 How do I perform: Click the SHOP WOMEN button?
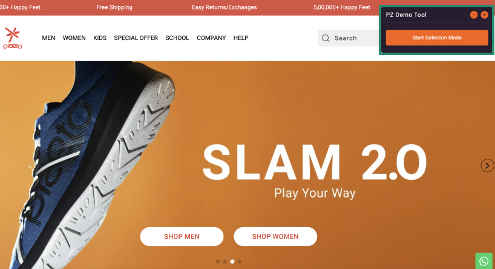pyautogui.click(x=275, y=236)
